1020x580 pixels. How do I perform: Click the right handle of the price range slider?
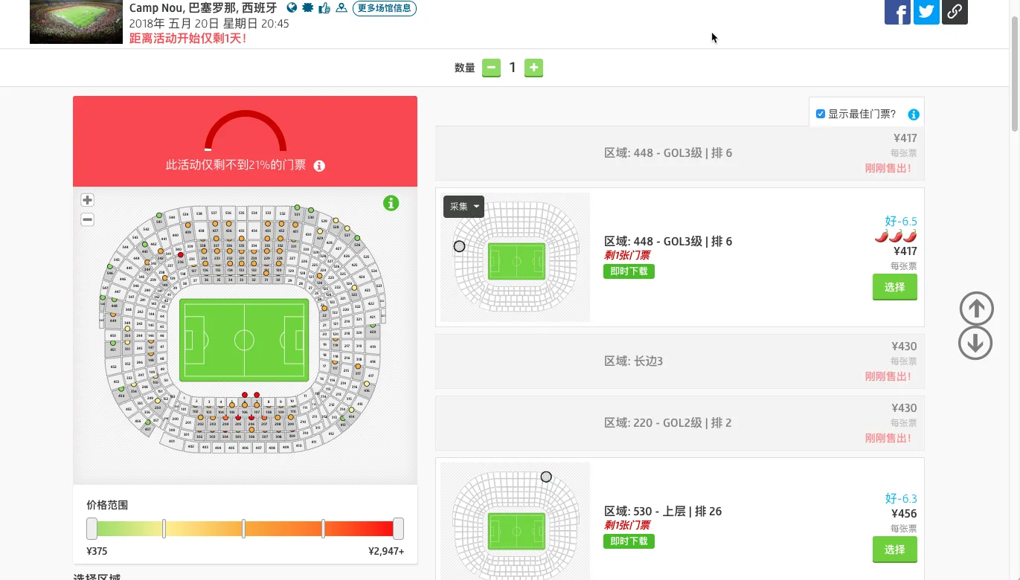click(398, 529)
